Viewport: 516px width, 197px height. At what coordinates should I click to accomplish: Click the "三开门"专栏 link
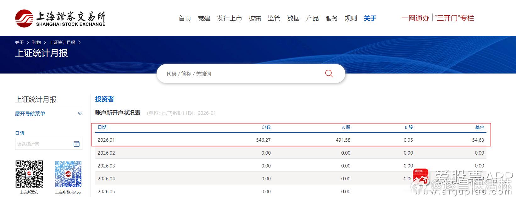[x=454, y=18]
